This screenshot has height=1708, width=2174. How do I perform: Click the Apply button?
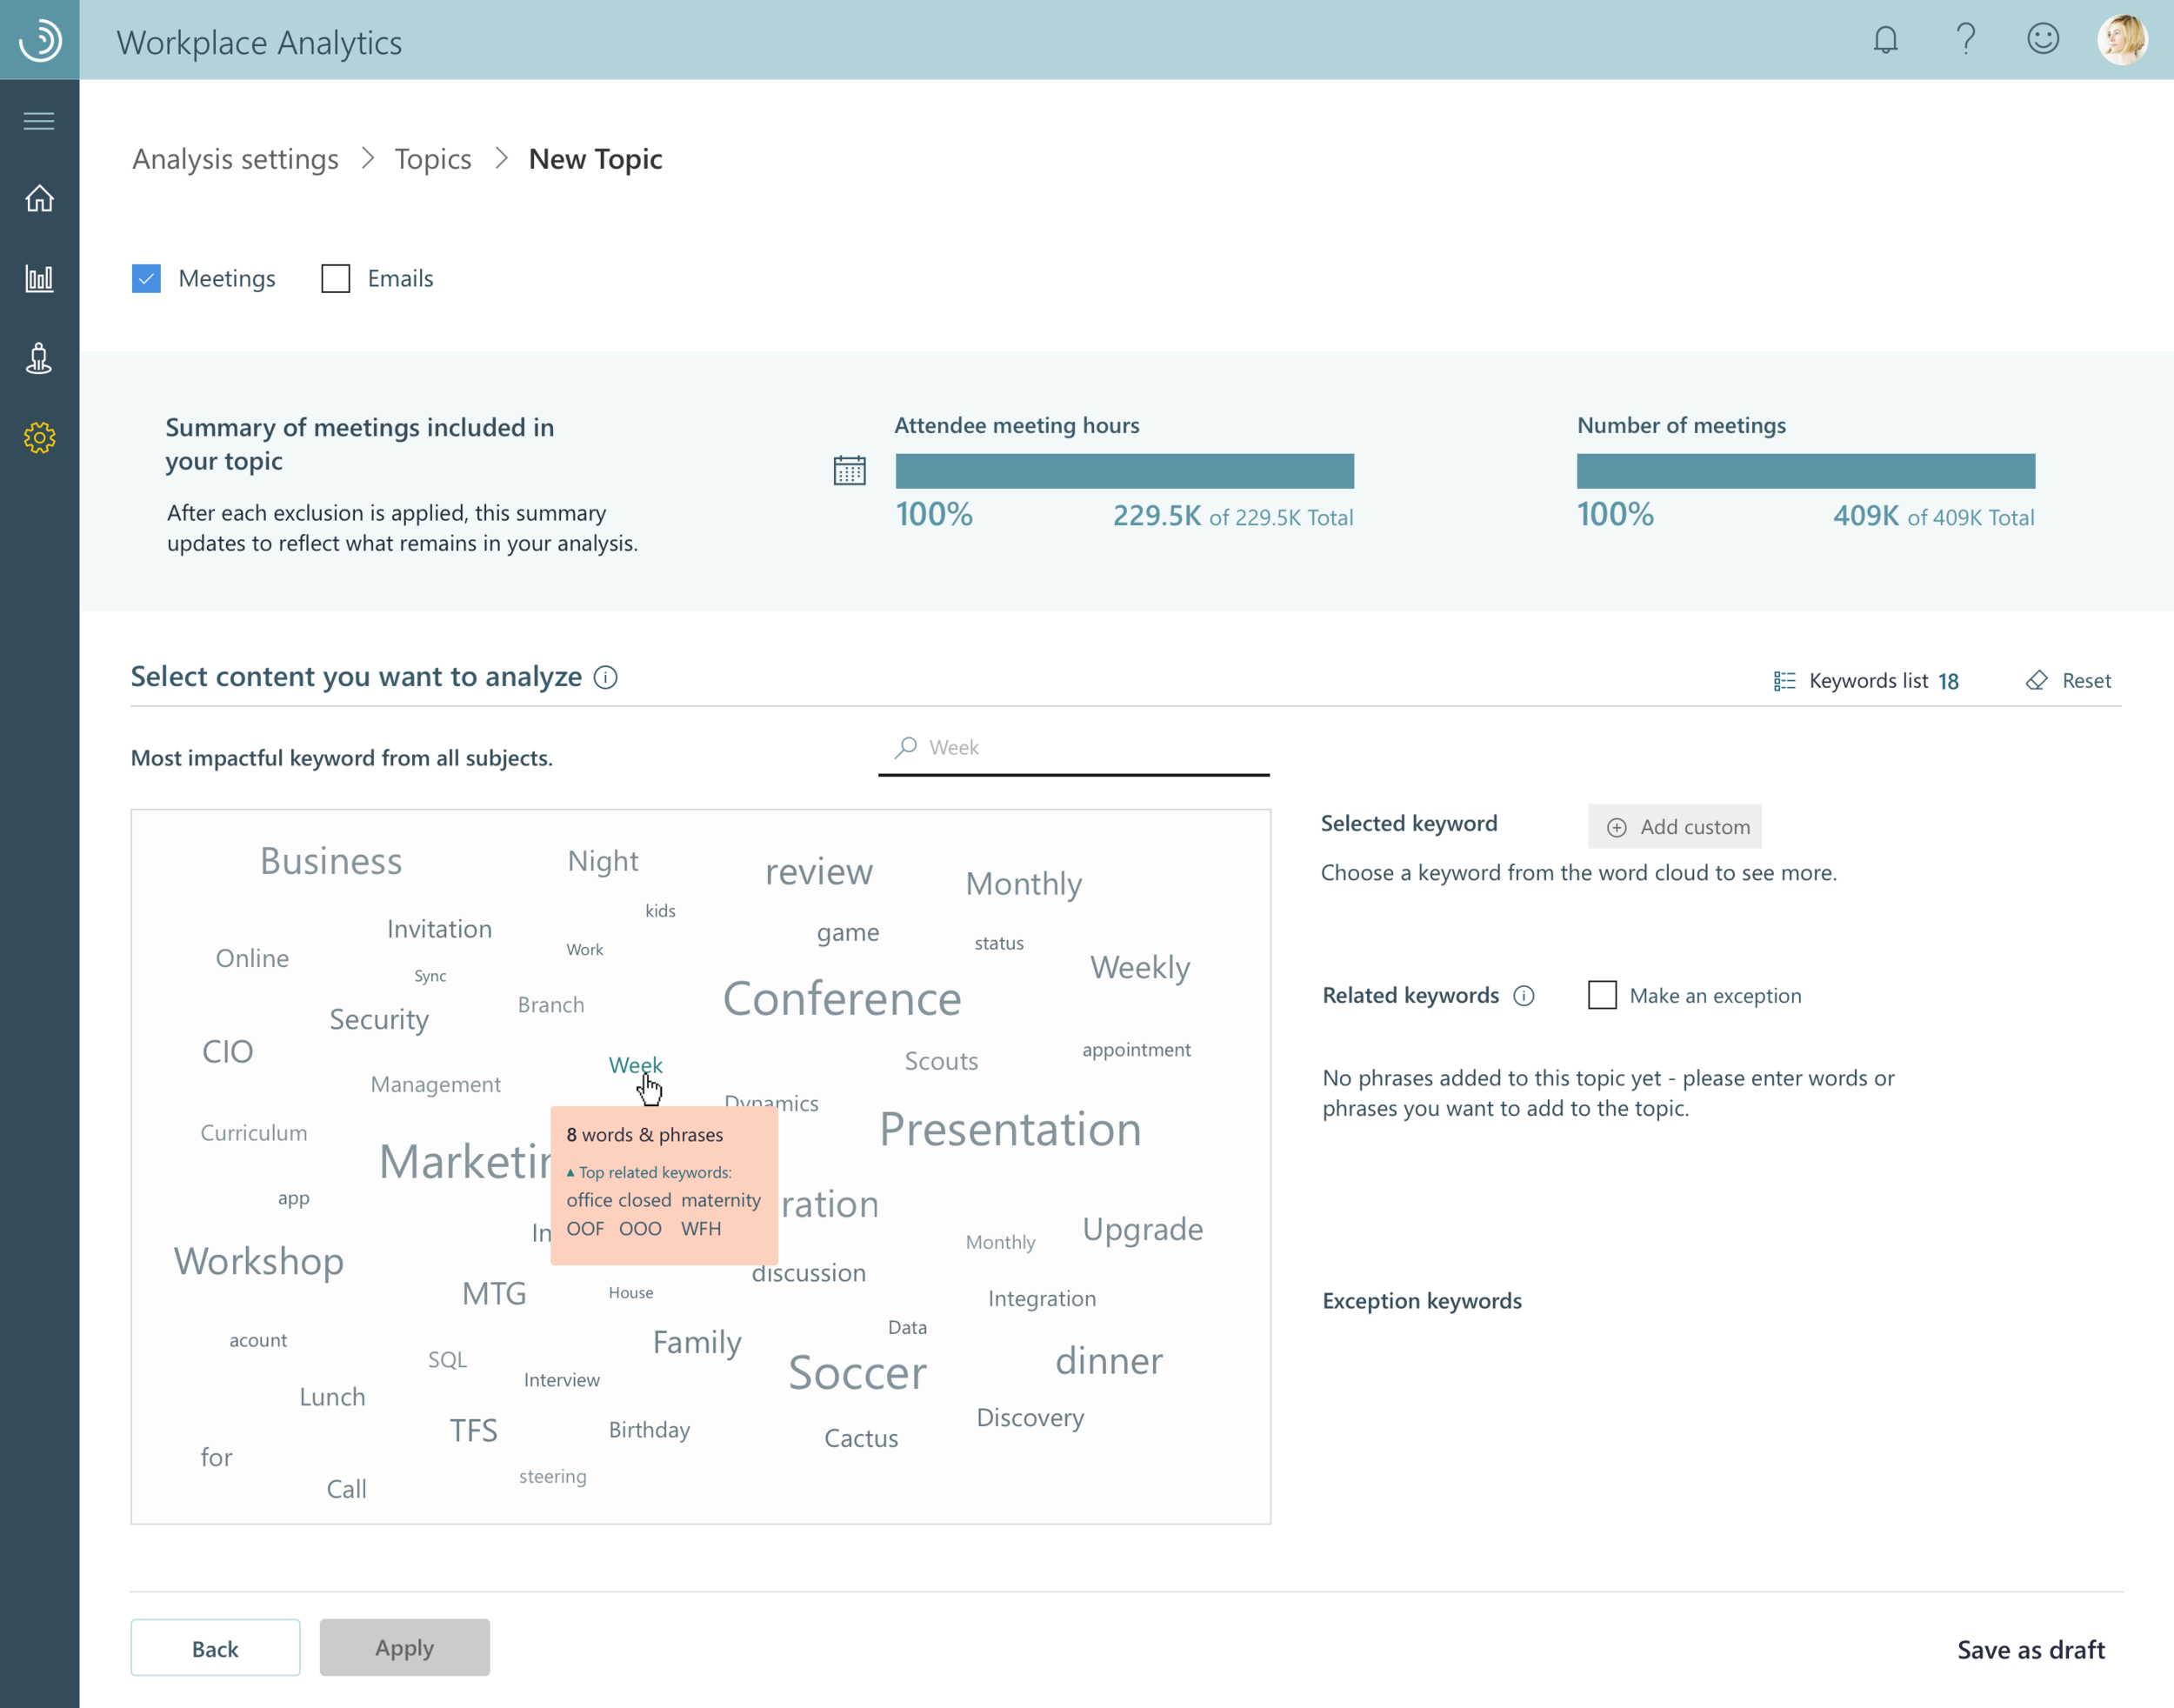point(404,1647)
